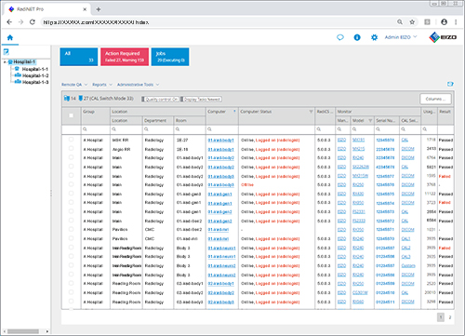Click the Hospital-1-2 node icon

pyautogui.click(x=18, y=75)
